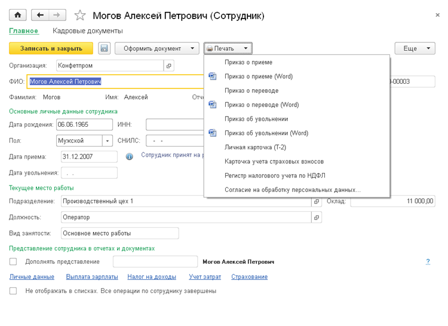Image resolution: width=448 pixels, height=326 pixels.
Task: Save using the floppy disk icon
Action: [104, 48]
